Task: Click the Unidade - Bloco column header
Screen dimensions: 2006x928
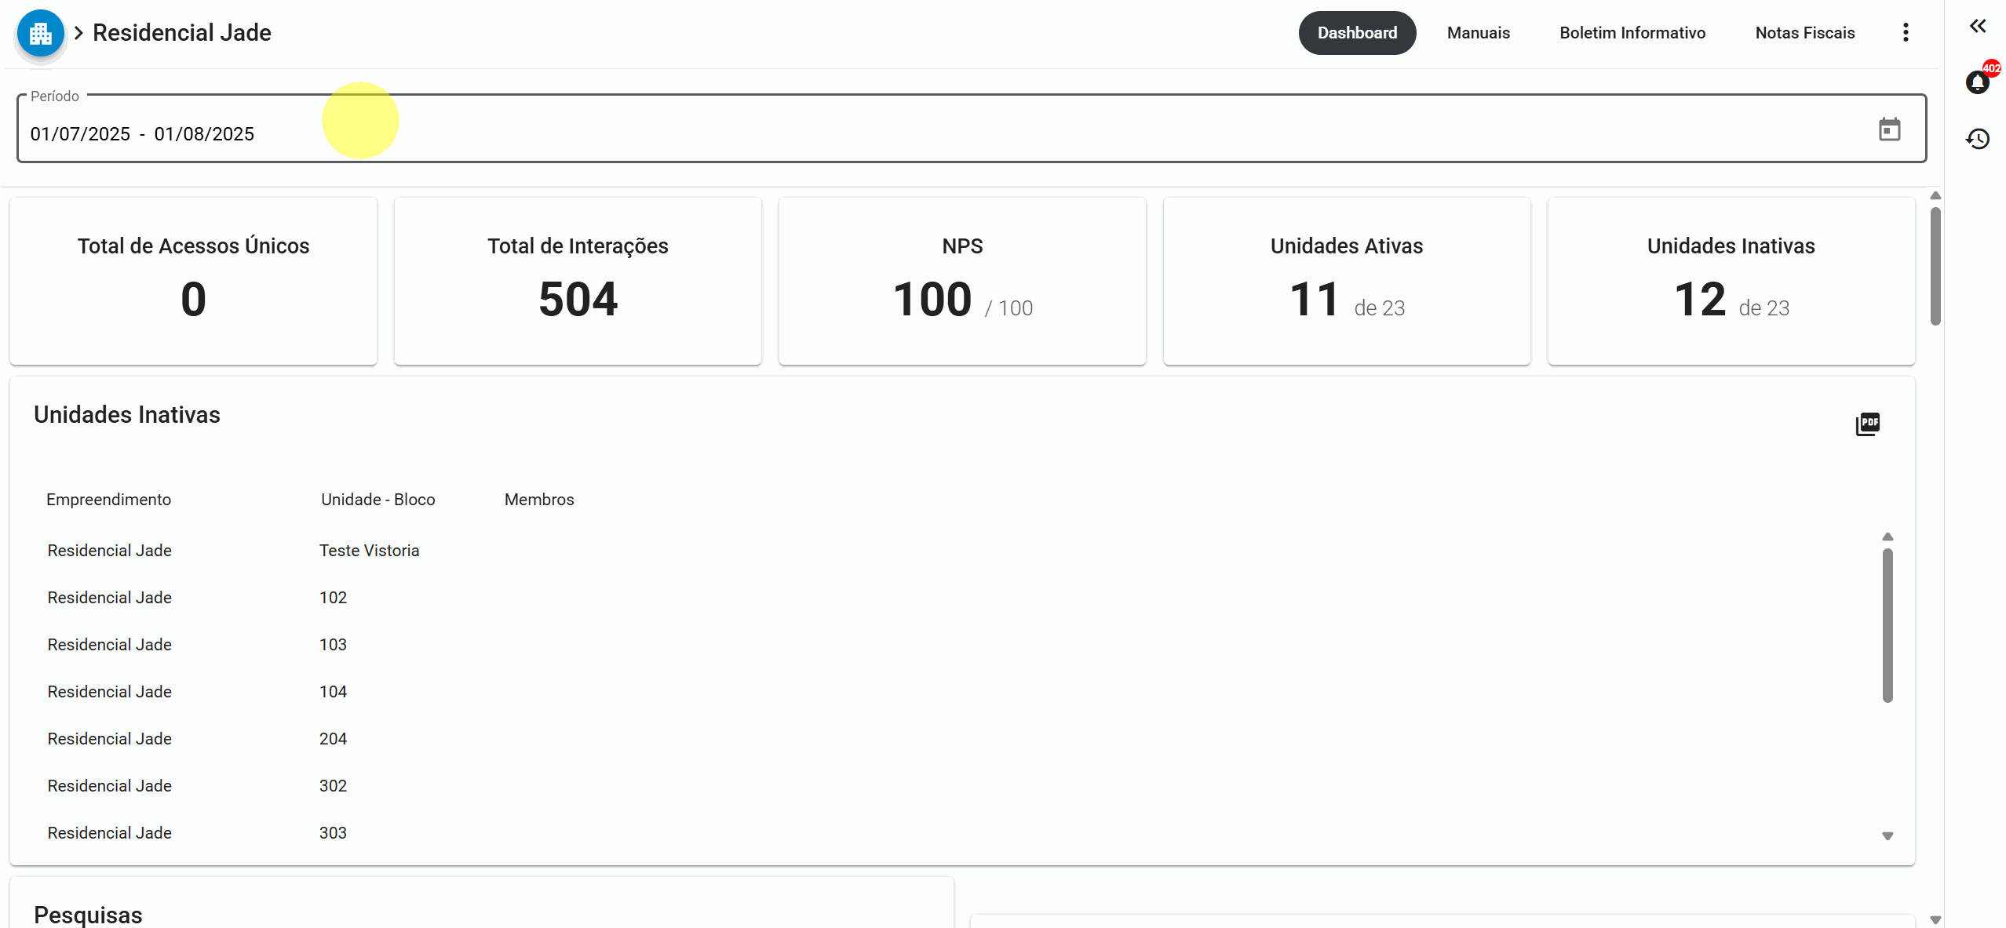Action: (x=377, y=500)
